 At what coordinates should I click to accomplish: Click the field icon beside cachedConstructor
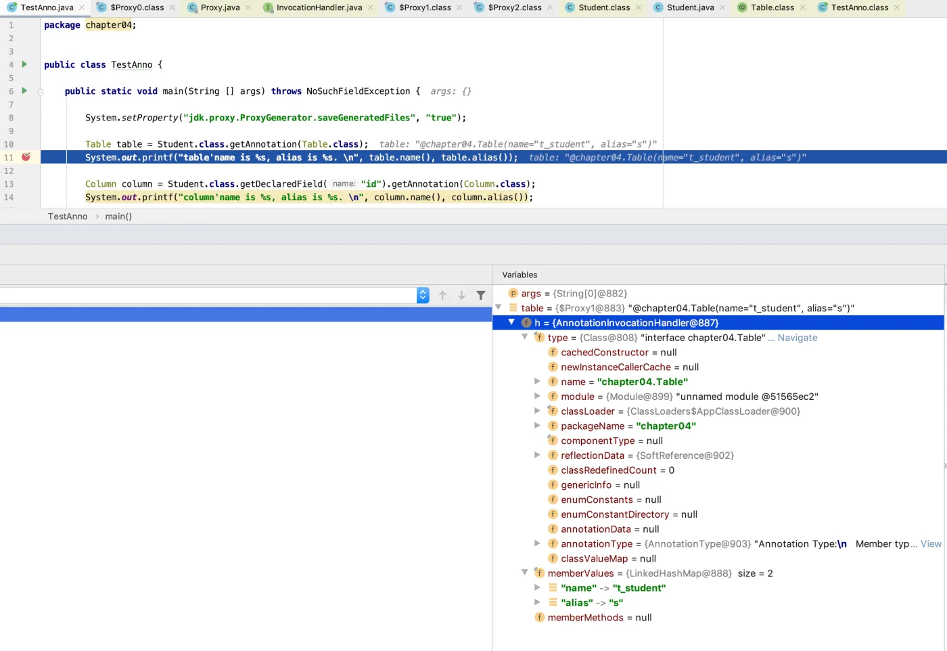point(553,353)
